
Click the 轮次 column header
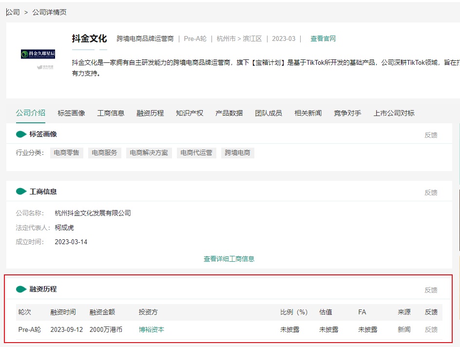pyautogui.click(x=25, y=312)
